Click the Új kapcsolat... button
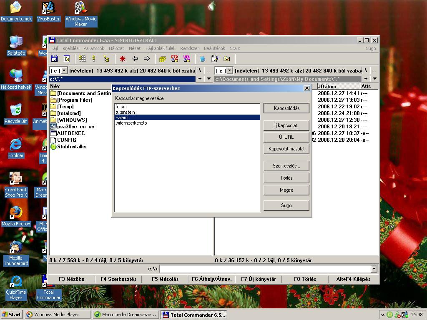 286,125
